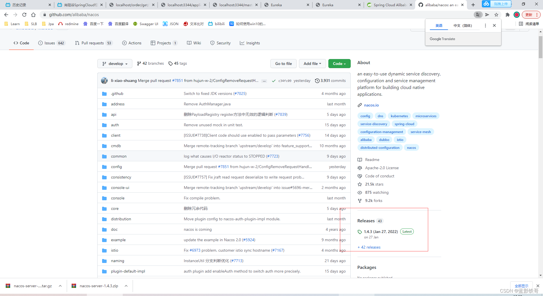Screen dimensions: 543x296
Task: Open the extensions puzzle icon
Action: tap(507, 15)
